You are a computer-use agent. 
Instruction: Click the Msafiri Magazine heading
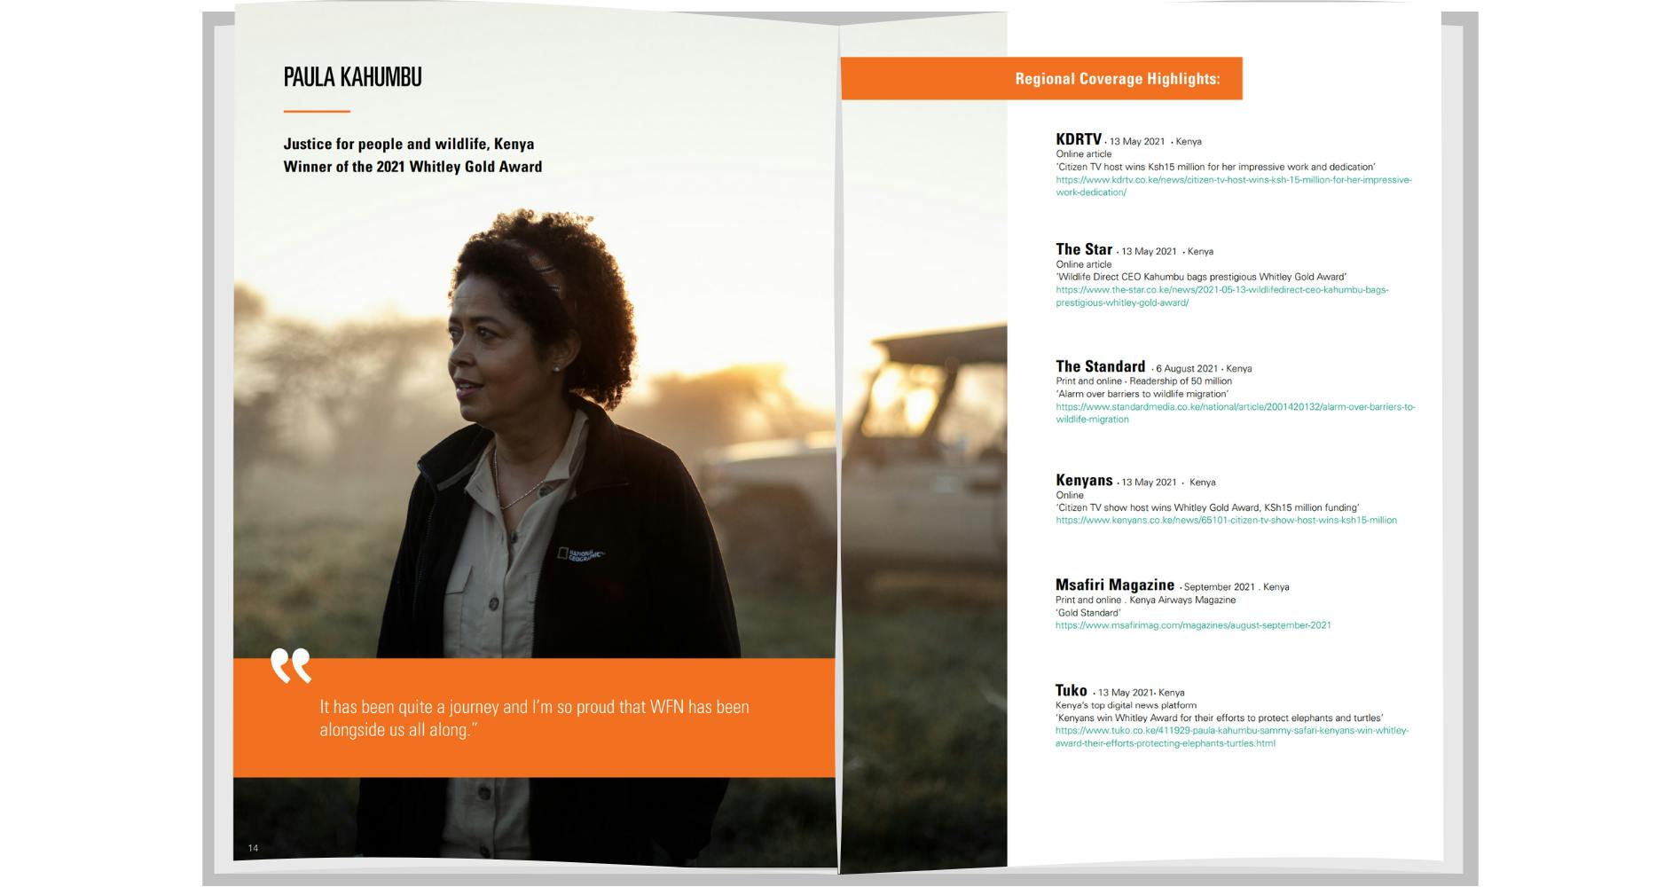click(x=1114, y=585)
